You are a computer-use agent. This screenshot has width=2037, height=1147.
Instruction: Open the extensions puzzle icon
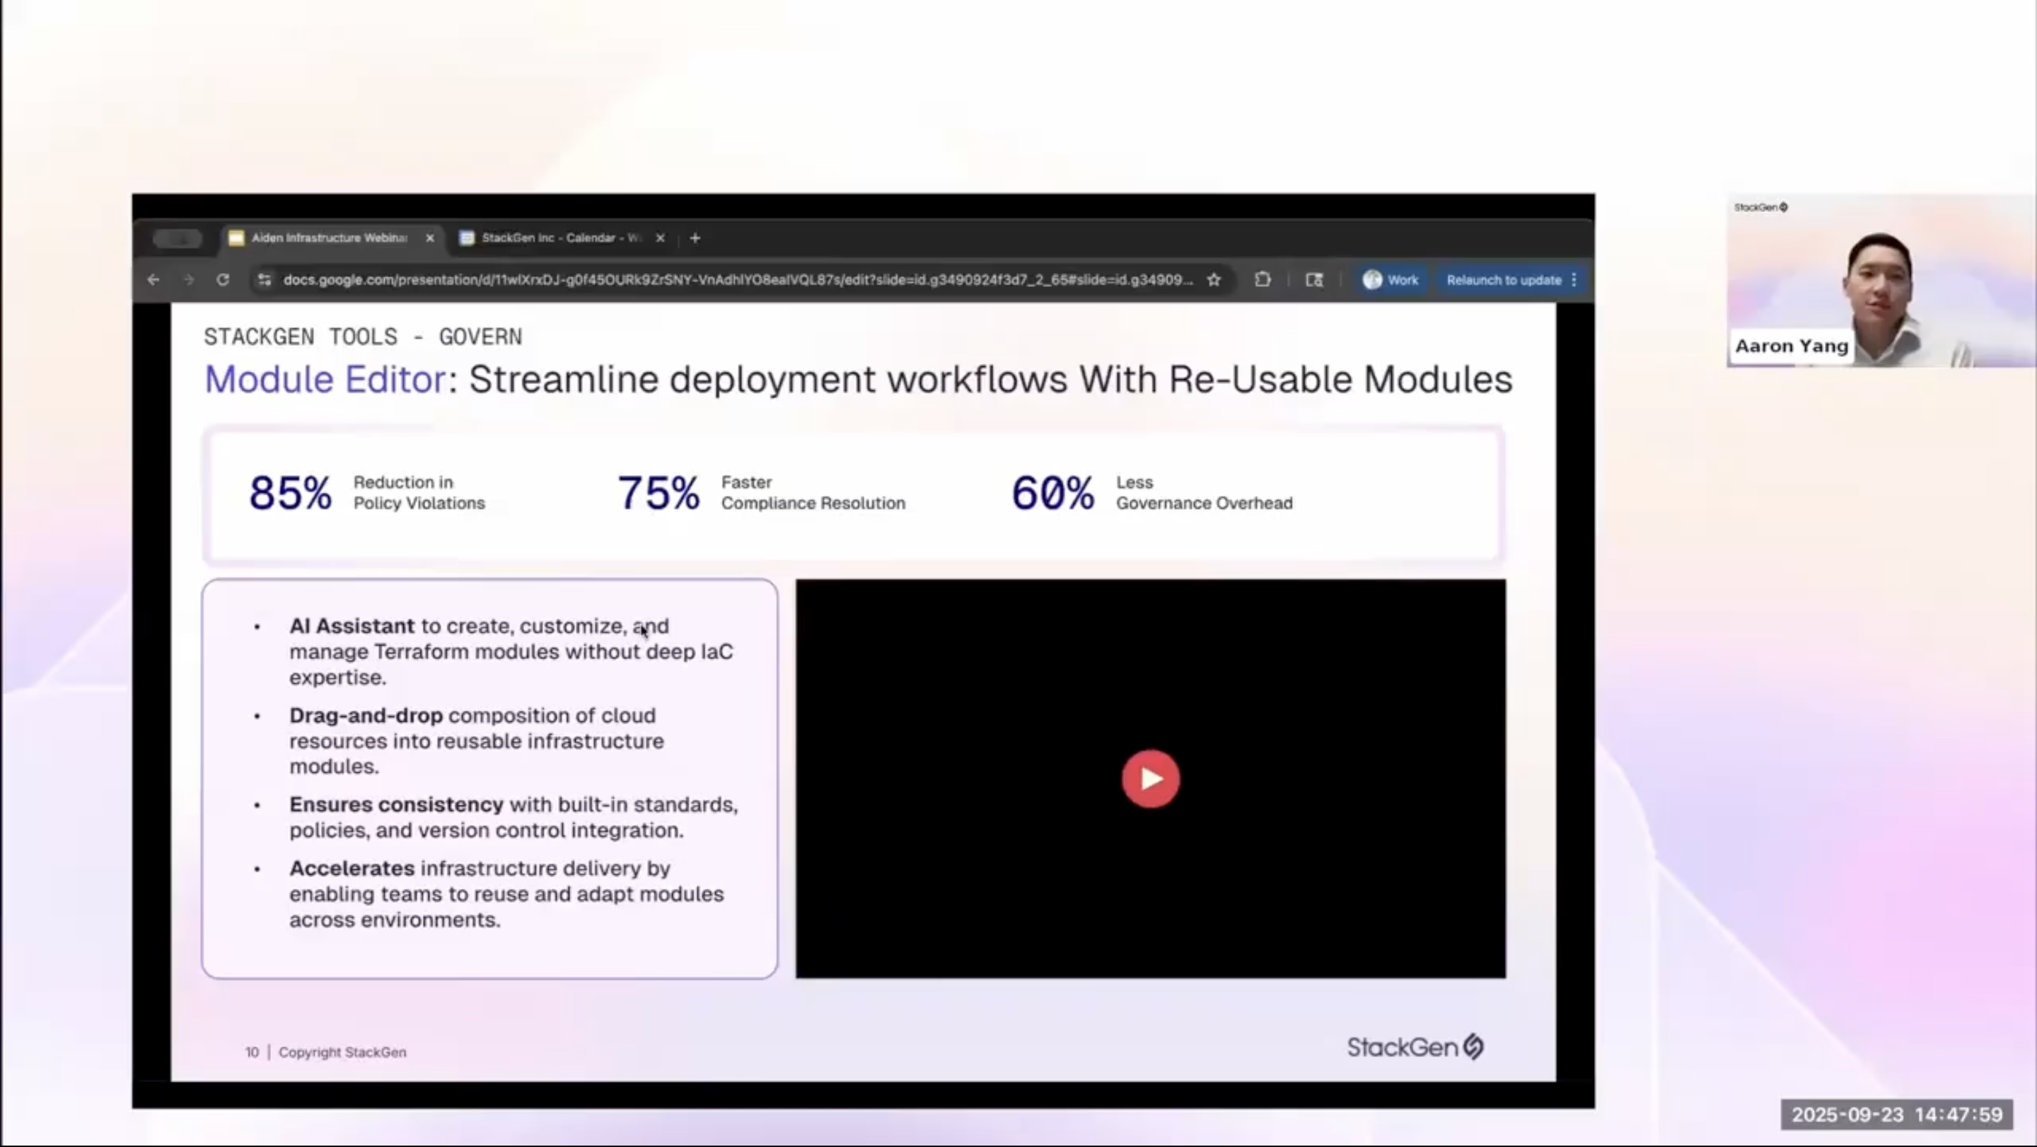coord(1263,280)
